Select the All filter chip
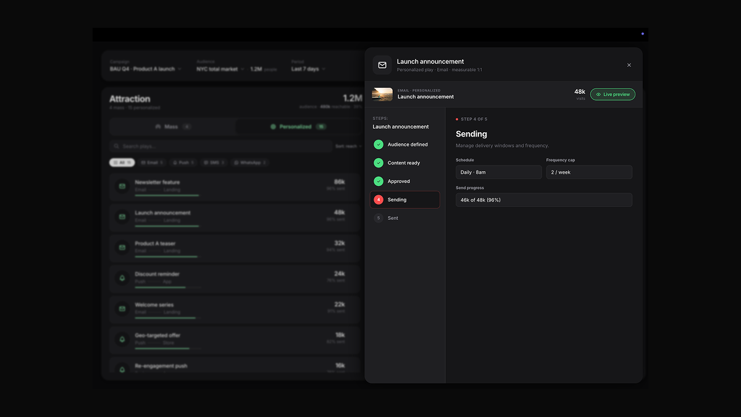Image resolution: width=741 pixels, height=417 pixels. click(x=122, y=162)
